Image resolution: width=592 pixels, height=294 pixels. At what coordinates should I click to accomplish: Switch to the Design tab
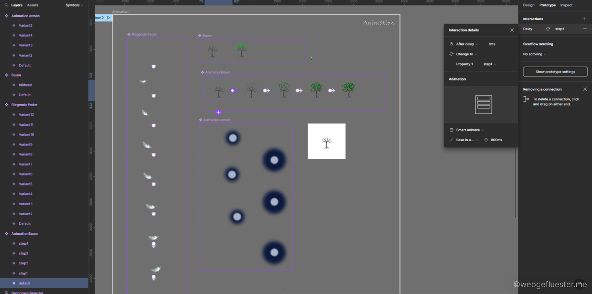click(x=528, y=5)
